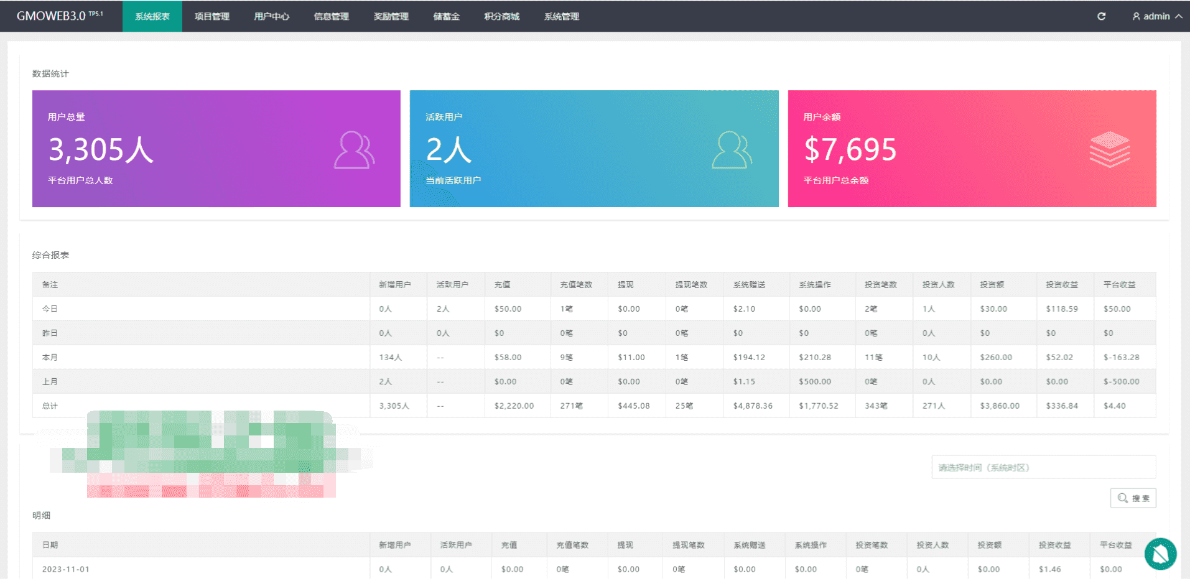1190x581 pixels.
Task: Open the 信息管理 menu
Action: (332, 16)
